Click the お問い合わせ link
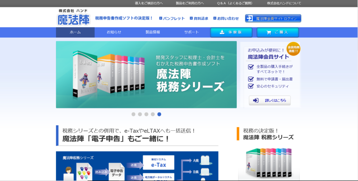This screenshot has height=181, width=358. [228, 19]
